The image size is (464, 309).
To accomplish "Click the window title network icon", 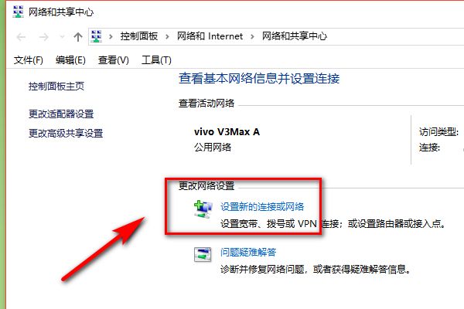I will (18, 12).
